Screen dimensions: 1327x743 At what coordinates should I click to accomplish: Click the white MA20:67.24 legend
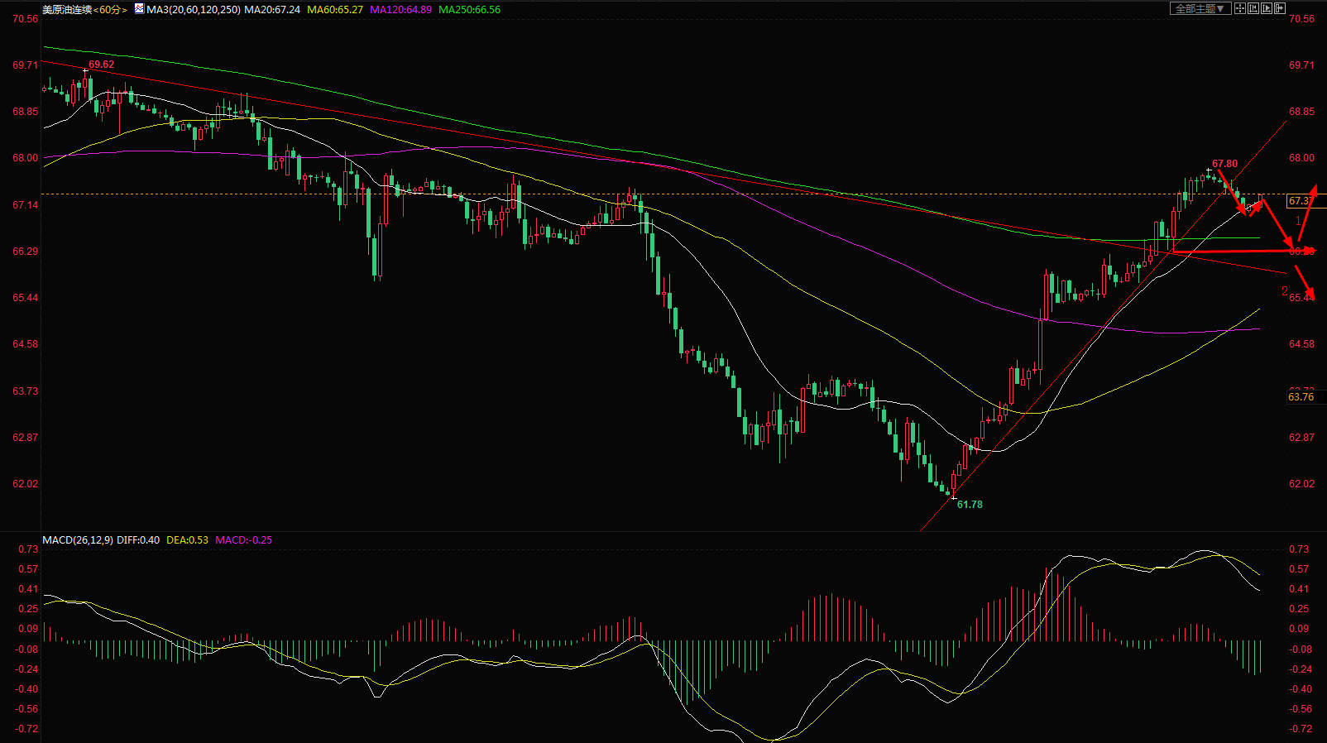click(272, 10)
